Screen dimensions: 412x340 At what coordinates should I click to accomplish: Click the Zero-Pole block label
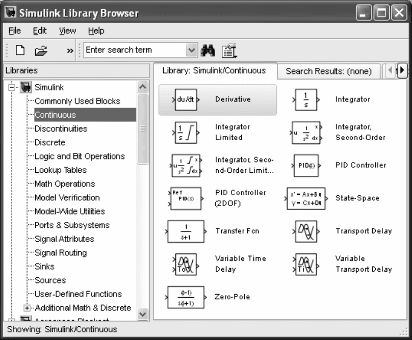tap(233, 297)
